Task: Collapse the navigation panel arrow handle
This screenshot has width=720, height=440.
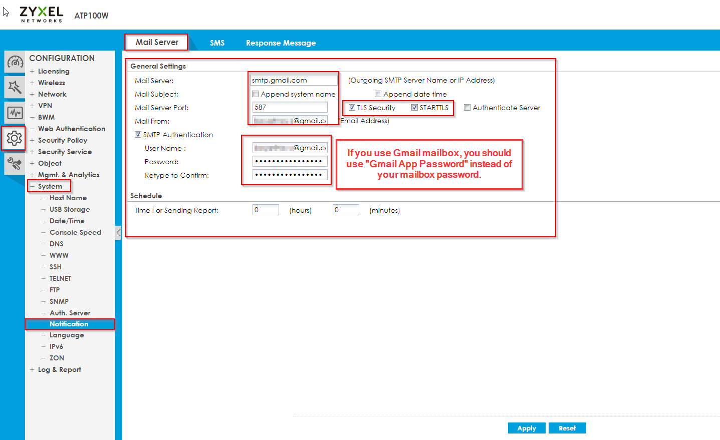Action: coord(118,232)
